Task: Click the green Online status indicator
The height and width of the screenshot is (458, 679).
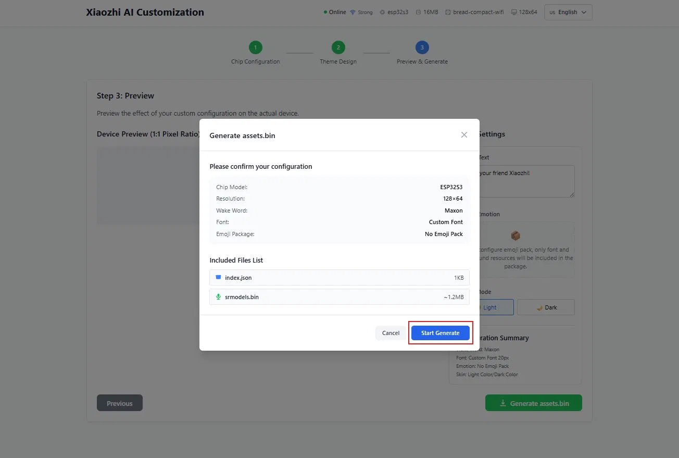Action: click(325, 12)
